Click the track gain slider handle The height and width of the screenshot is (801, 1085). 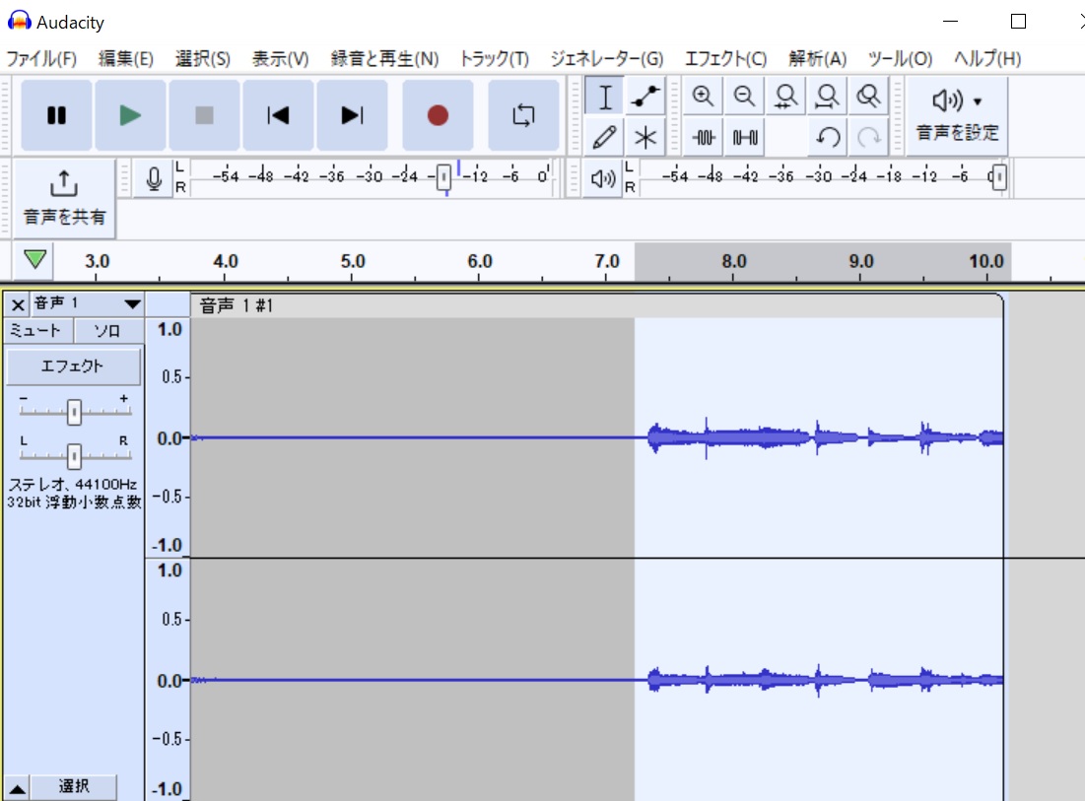pyautogui.click(x=74, y=415)
